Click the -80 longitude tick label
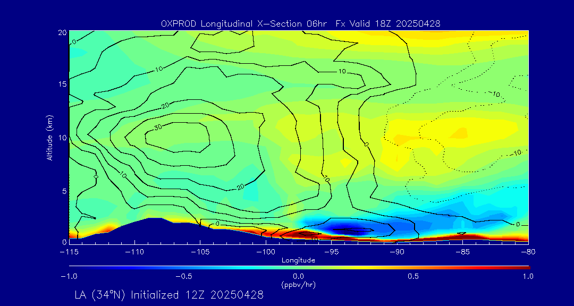 [x=528, y=252]
